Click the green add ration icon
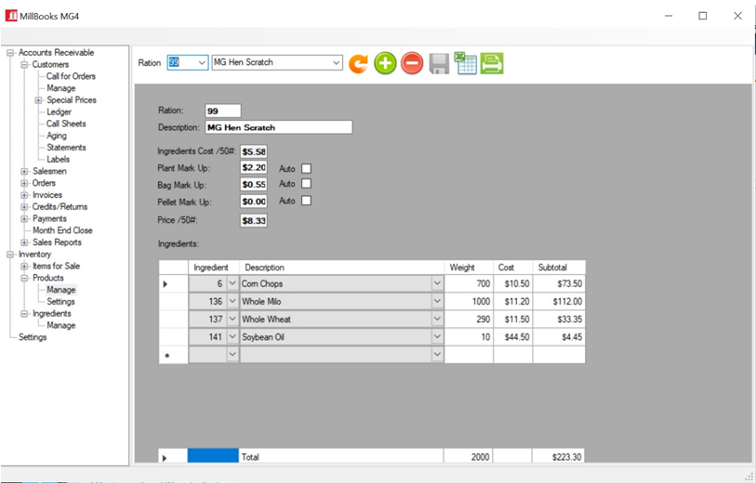 pos(385,63)
